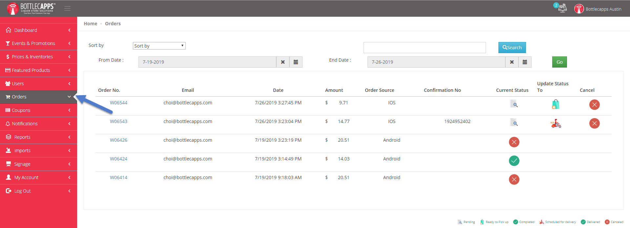Click the Current Status column header
Viewport: 630px width, 228px height.
click(x=512, y=90)
